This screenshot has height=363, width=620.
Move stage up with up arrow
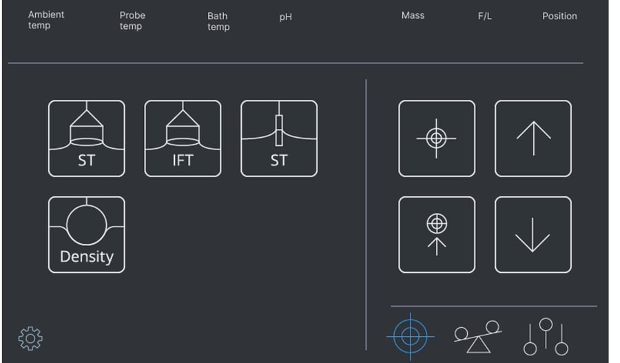(533, 138)
